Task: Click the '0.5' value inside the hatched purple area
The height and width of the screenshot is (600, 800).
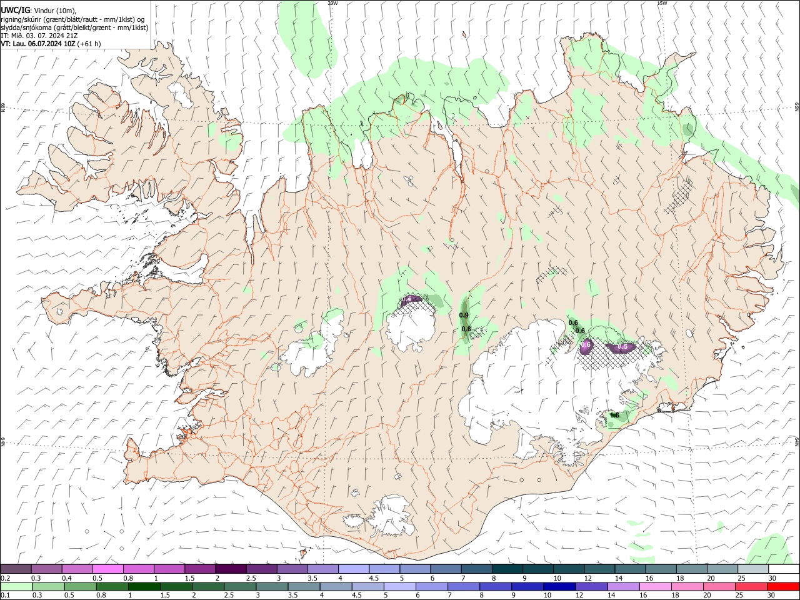Action: tap(622, 347)
